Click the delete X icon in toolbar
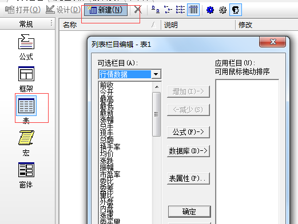Screen dimensions: 298x224 point(138,10)
